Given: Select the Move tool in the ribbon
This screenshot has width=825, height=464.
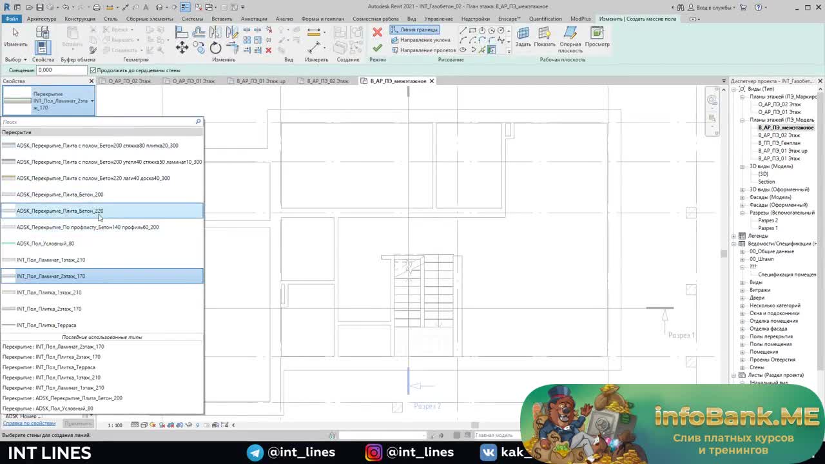Looking at the screenshot, I should [182, 48].
